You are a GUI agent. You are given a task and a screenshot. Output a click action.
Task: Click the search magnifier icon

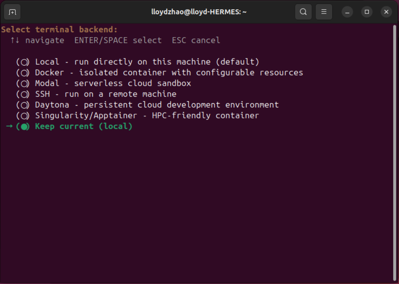coord(303,12)
